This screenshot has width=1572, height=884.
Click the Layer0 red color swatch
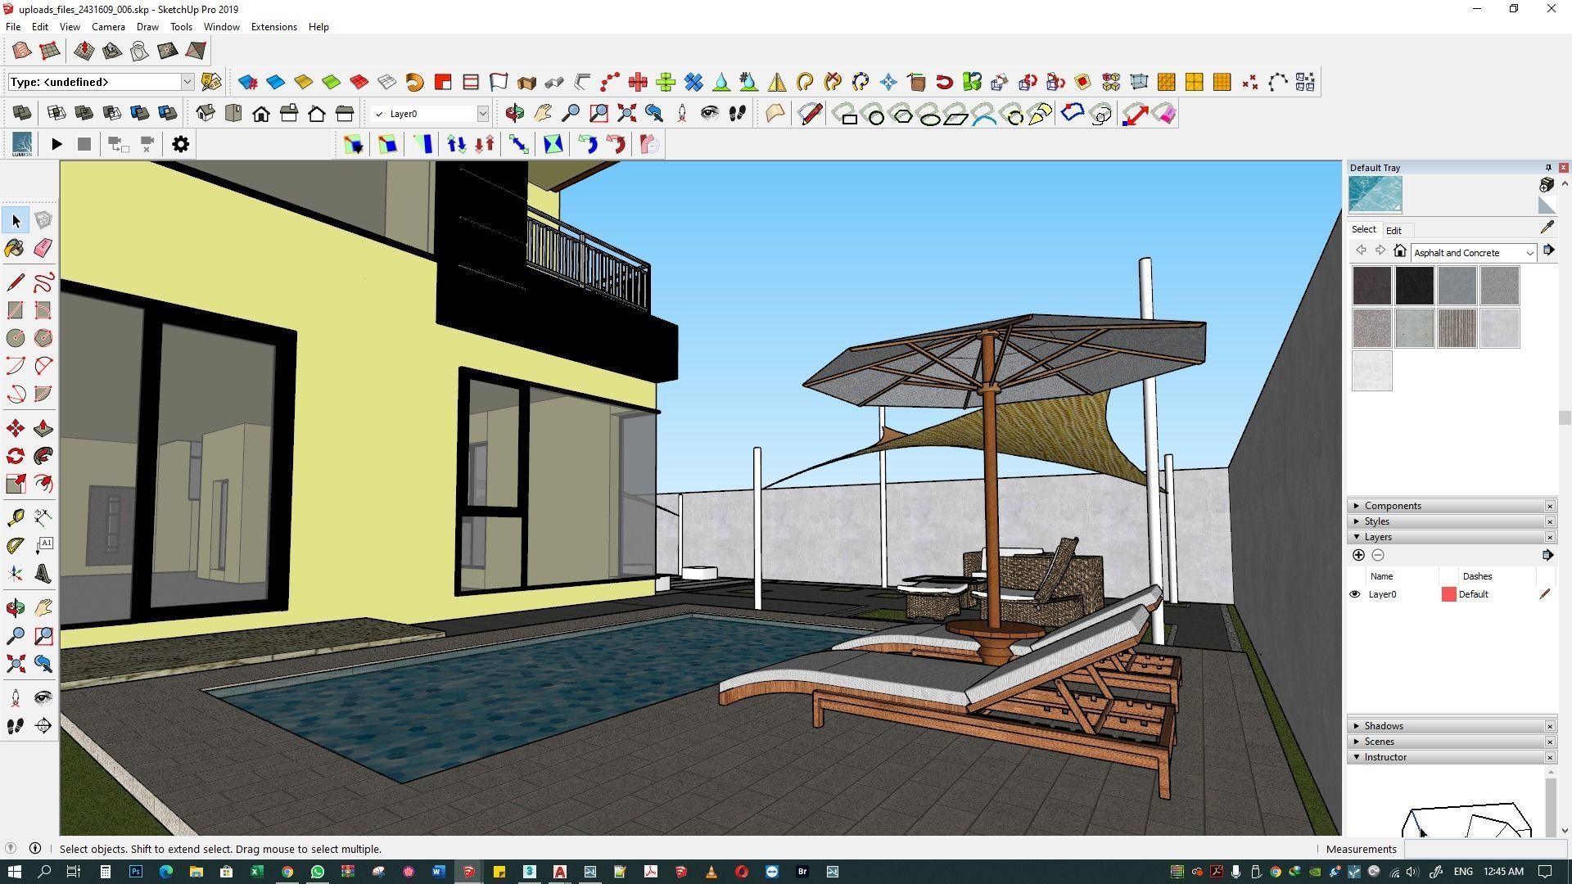coord(1448,594)
